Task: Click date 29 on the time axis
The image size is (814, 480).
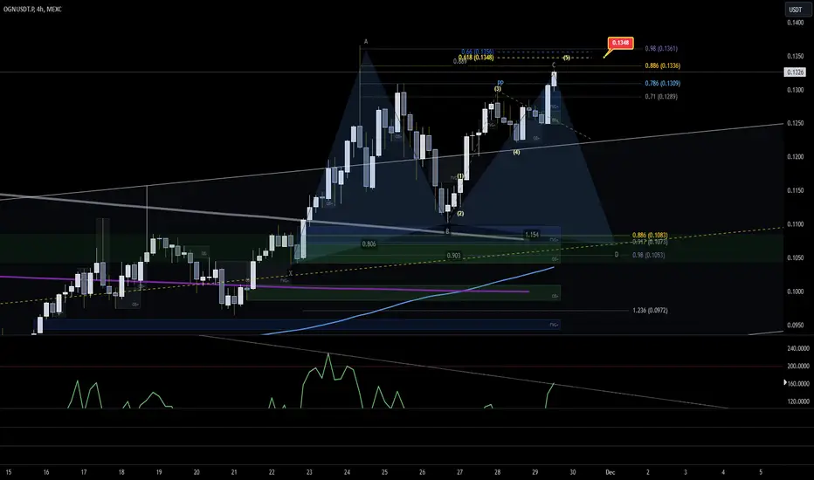Action: [535, 472]
